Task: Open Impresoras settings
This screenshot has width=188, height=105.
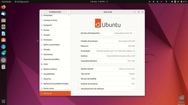Action: point(55,55)
